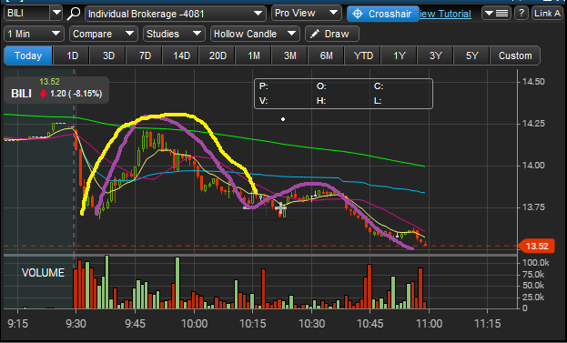
Task: Click the Link A button
Action: [x=548, y=14]
